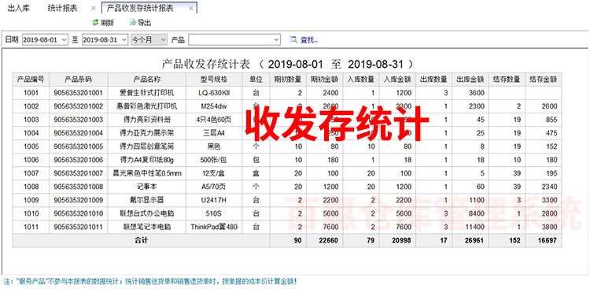Select product name 爱普生针式打印机
Screen dimensions: 590x289
pyautogui.click(x=147, y=93)
